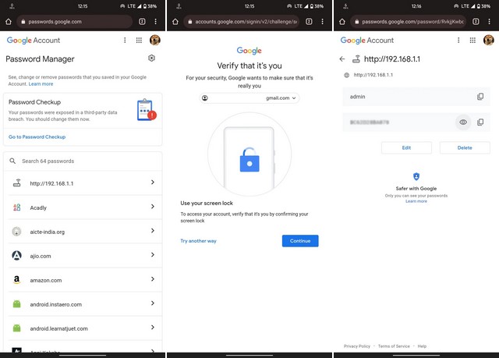Copy the admin username

click(480, 97)
